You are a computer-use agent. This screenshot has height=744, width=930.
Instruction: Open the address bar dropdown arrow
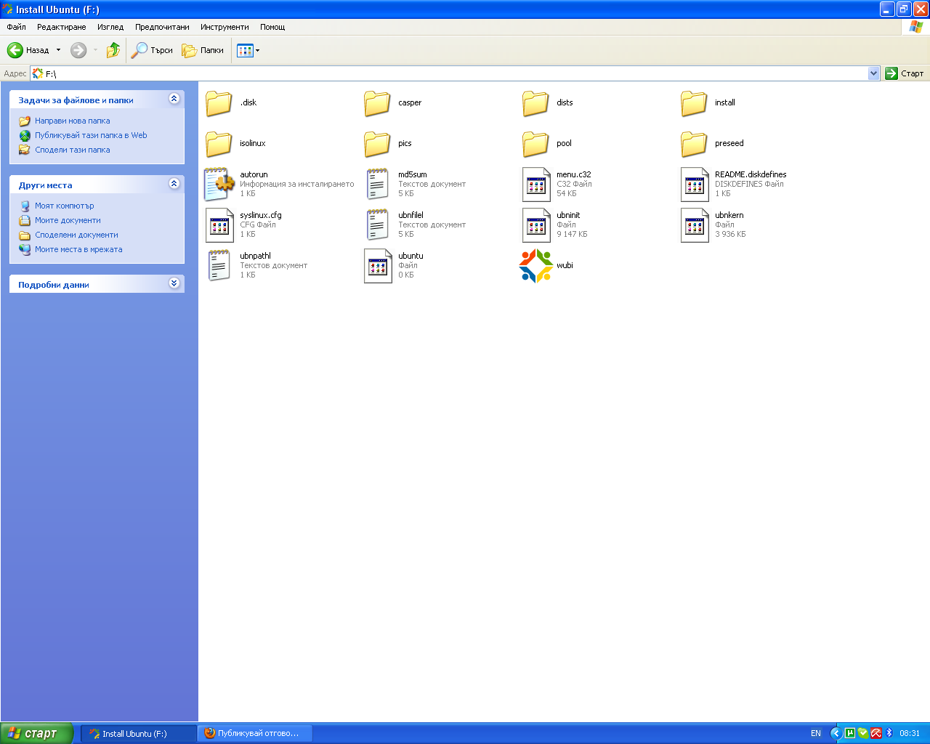coord(873,73)
